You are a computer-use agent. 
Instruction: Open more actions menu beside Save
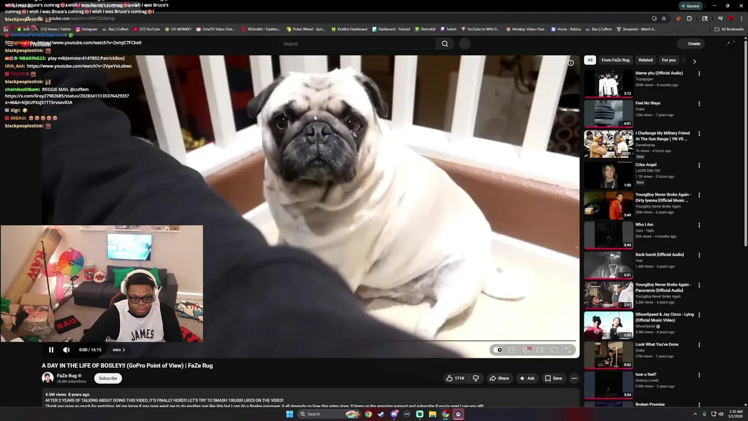coord(574,378)
